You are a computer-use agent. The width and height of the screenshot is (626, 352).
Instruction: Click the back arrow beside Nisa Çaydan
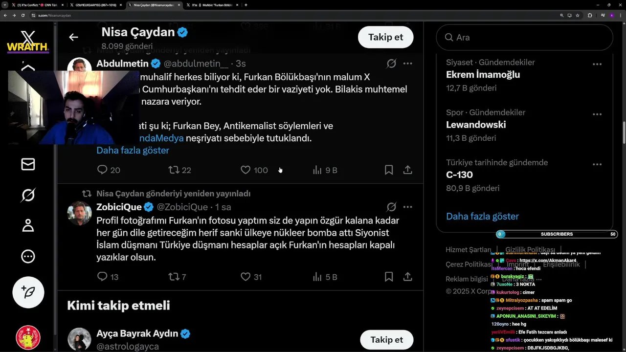coord(73,37)
